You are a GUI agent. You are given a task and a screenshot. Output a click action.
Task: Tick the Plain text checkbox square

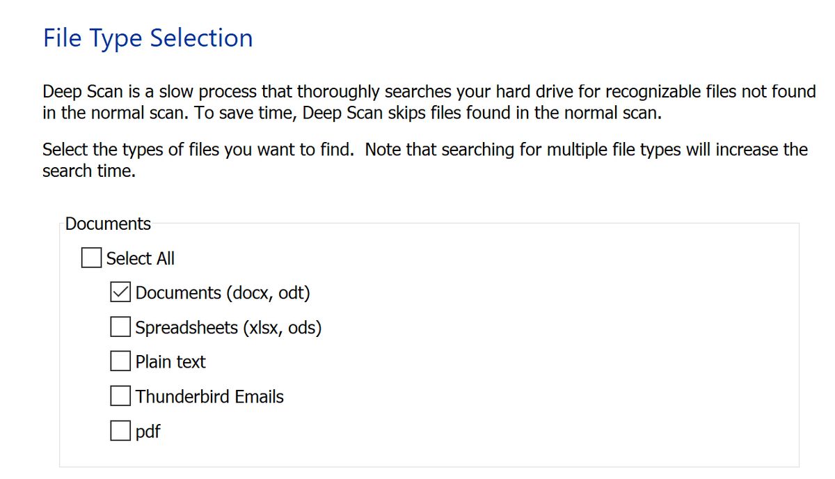[x=120, y=362]
